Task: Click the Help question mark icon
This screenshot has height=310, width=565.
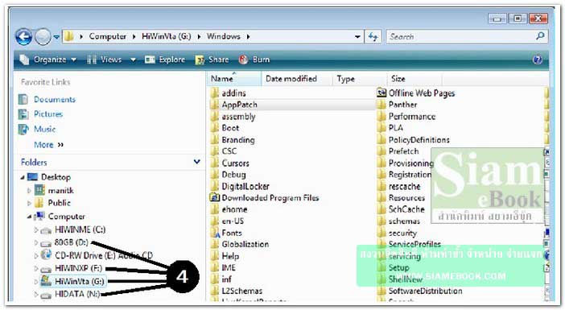Action: click(538, 60)
